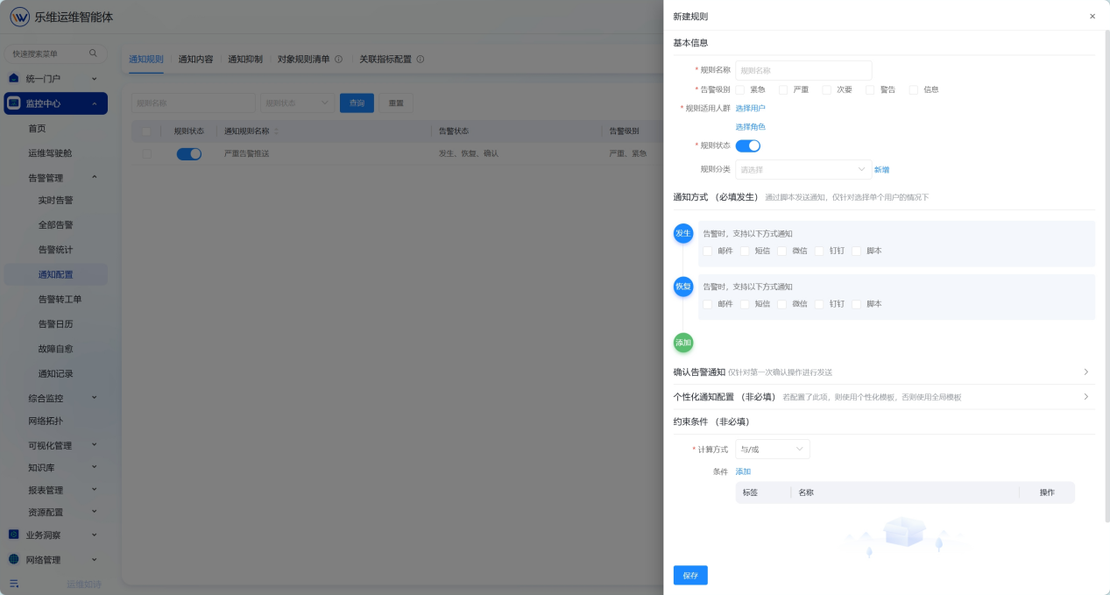1110x595 pixels.
Task: Click the 业务洞察 sidebar icon
Action: (x=14, y=535)
